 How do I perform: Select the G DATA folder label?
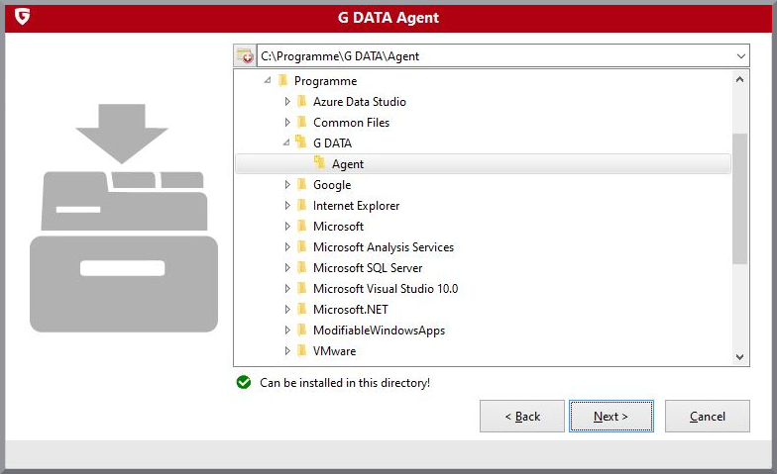(x=332, y=142)
